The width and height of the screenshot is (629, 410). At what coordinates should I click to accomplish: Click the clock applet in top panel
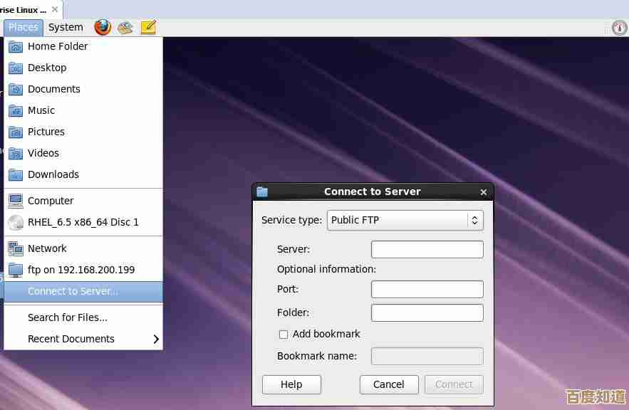(619, 27)
